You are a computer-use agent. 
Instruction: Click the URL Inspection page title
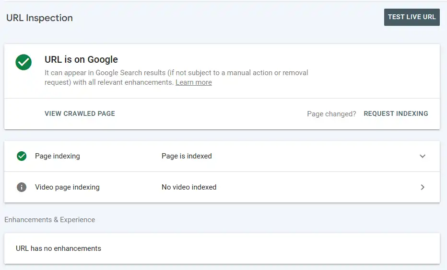pos(39,18)
